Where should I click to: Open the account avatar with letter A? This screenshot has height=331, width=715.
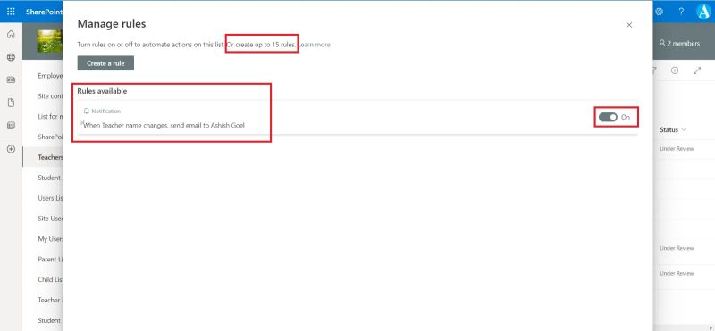[704, 12]
